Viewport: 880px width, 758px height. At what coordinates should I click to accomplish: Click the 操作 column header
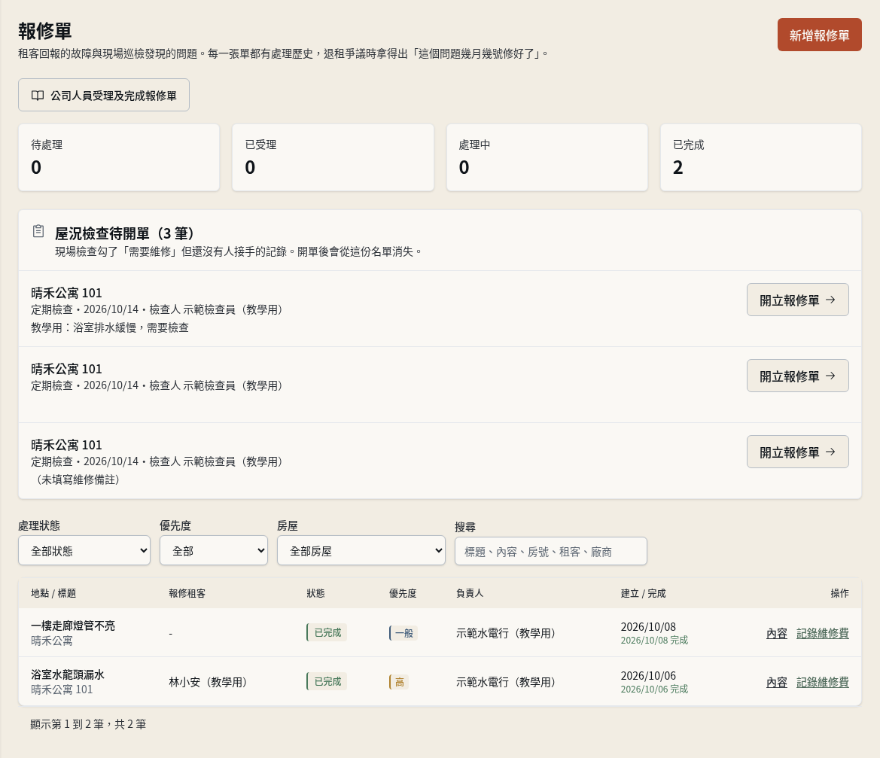tap(839, 593)
